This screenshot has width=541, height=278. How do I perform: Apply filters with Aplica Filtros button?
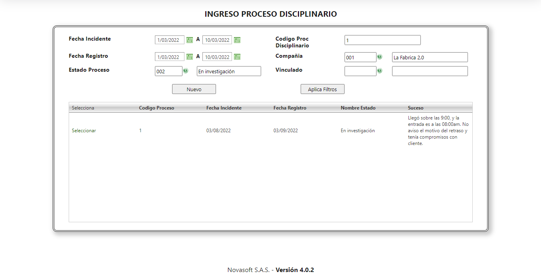click(x=322, y=89)
